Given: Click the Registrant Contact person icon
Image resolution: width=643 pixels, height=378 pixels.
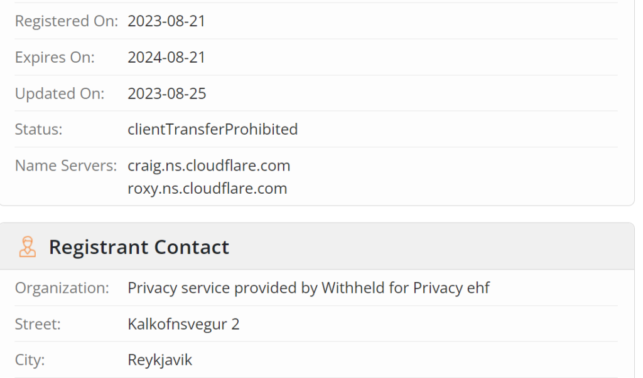Looking at the screenshot, I should (x=27, y=247).
